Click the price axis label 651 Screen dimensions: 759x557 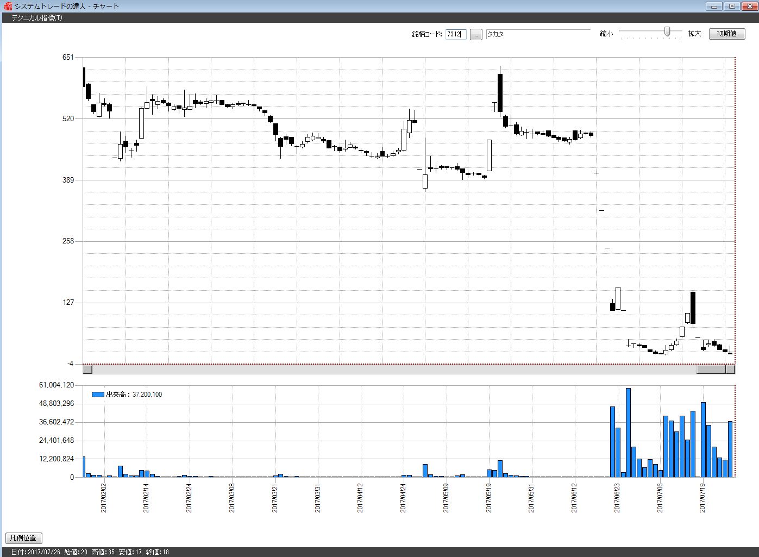pyautogui.click(x=68, y=57)
